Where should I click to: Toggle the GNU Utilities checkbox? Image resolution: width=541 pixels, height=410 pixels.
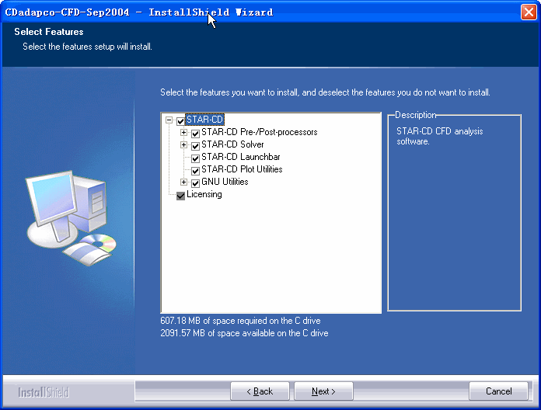click(x=195, y=183)
